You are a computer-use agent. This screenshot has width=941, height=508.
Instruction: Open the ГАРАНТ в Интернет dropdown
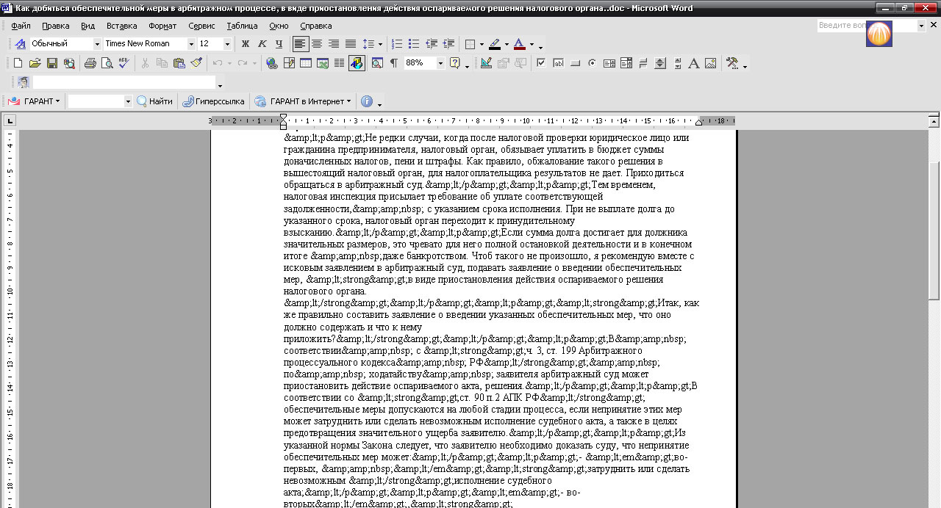302,101
